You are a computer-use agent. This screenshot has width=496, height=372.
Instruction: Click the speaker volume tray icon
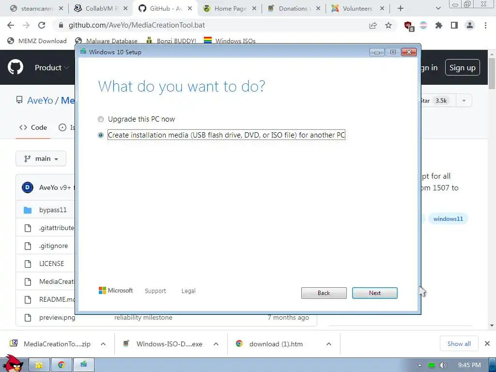coord(443,365)
